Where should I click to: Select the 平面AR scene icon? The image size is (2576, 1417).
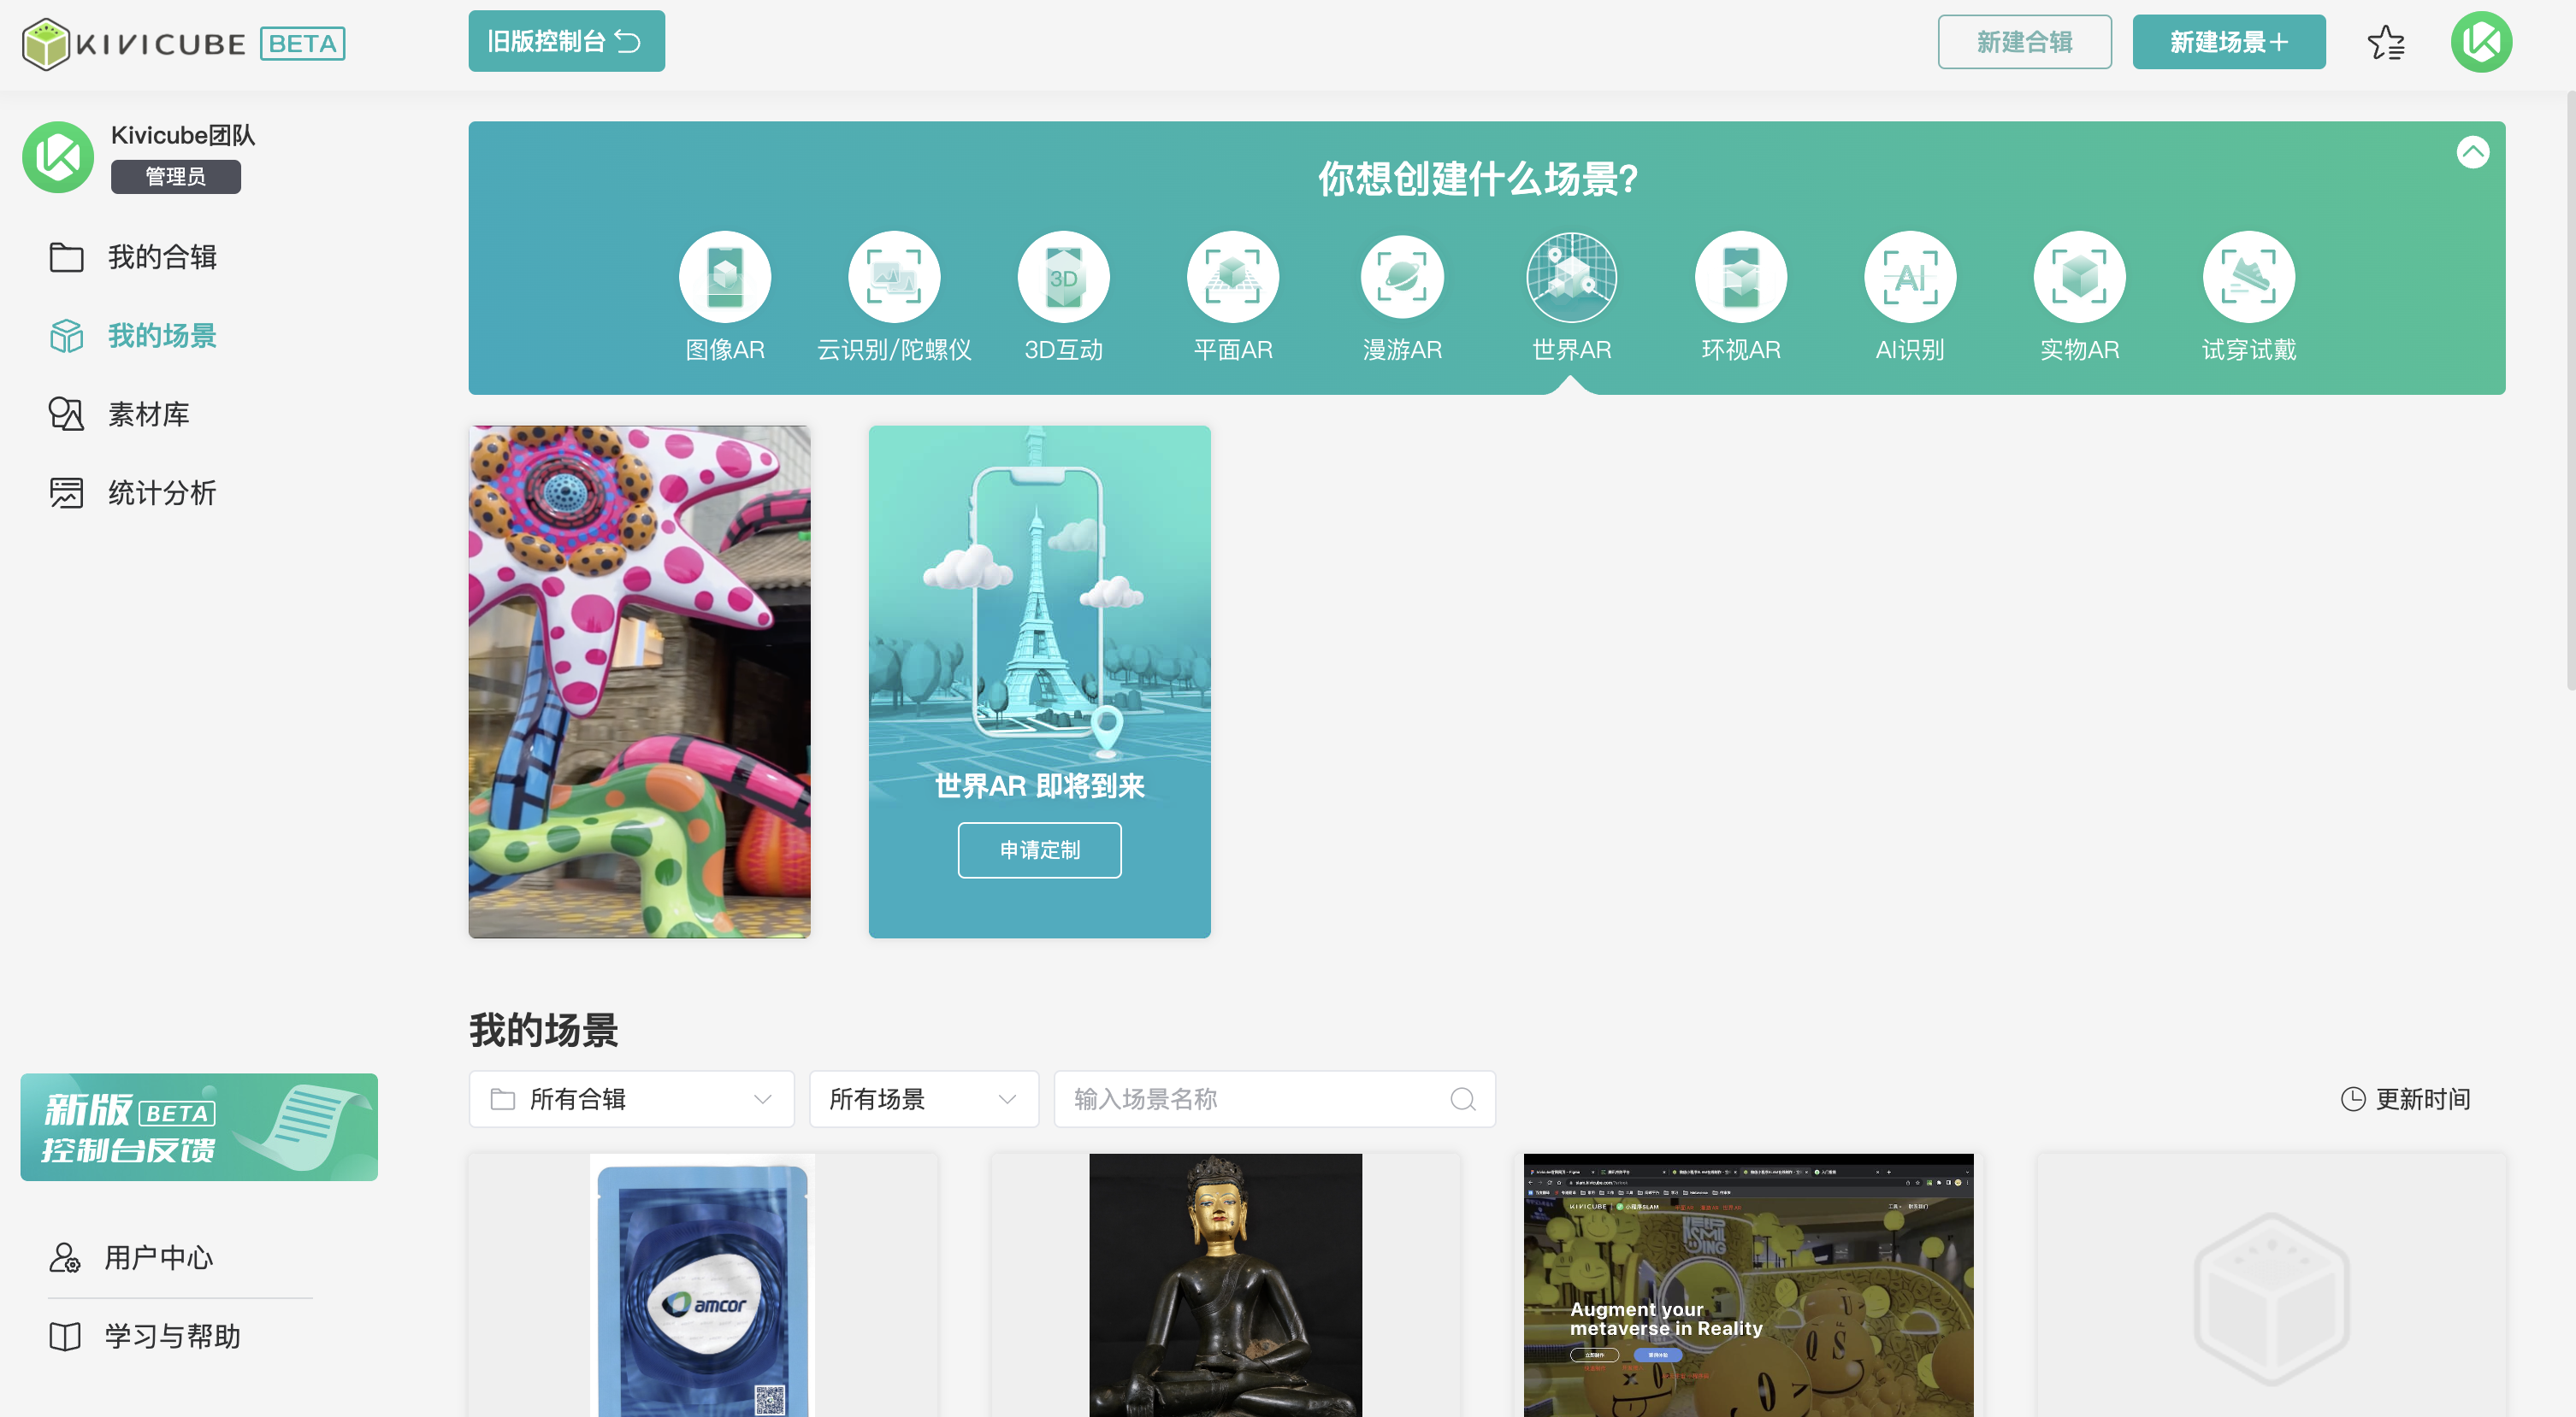pyautogui.click(x=1232, y=277)
